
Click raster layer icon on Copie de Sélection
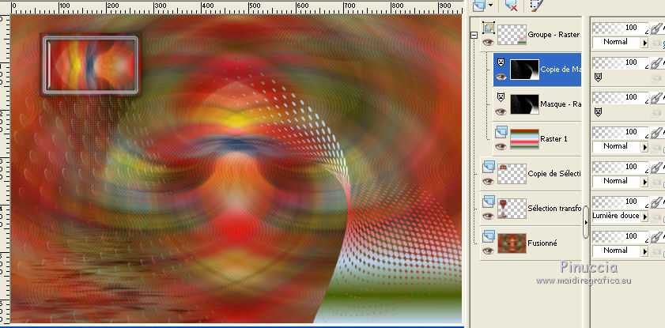(x=489, y=167)
